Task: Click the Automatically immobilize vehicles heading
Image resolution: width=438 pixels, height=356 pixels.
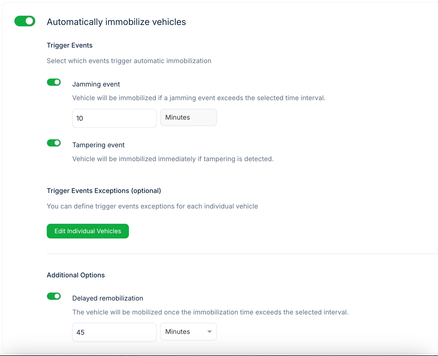Action: coord(116,22)
